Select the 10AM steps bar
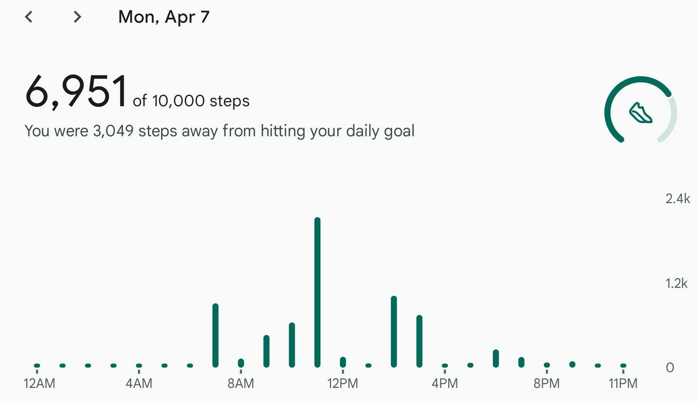Image resolution: width=698 pixels, height=401 pixels. (x=292, y=345)
